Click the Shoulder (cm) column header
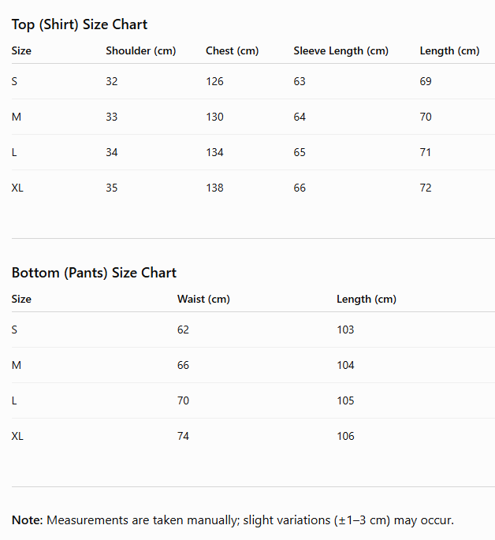Image resolution: width=495 pixels, height=540 pixels. pyautogui.click(x=141, y=51)
